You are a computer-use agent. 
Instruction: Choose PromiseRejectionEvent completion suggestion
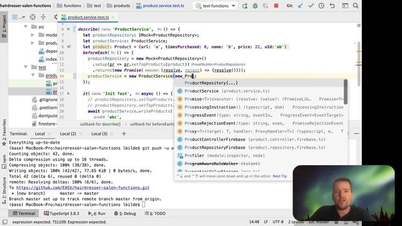click(259, 123)
